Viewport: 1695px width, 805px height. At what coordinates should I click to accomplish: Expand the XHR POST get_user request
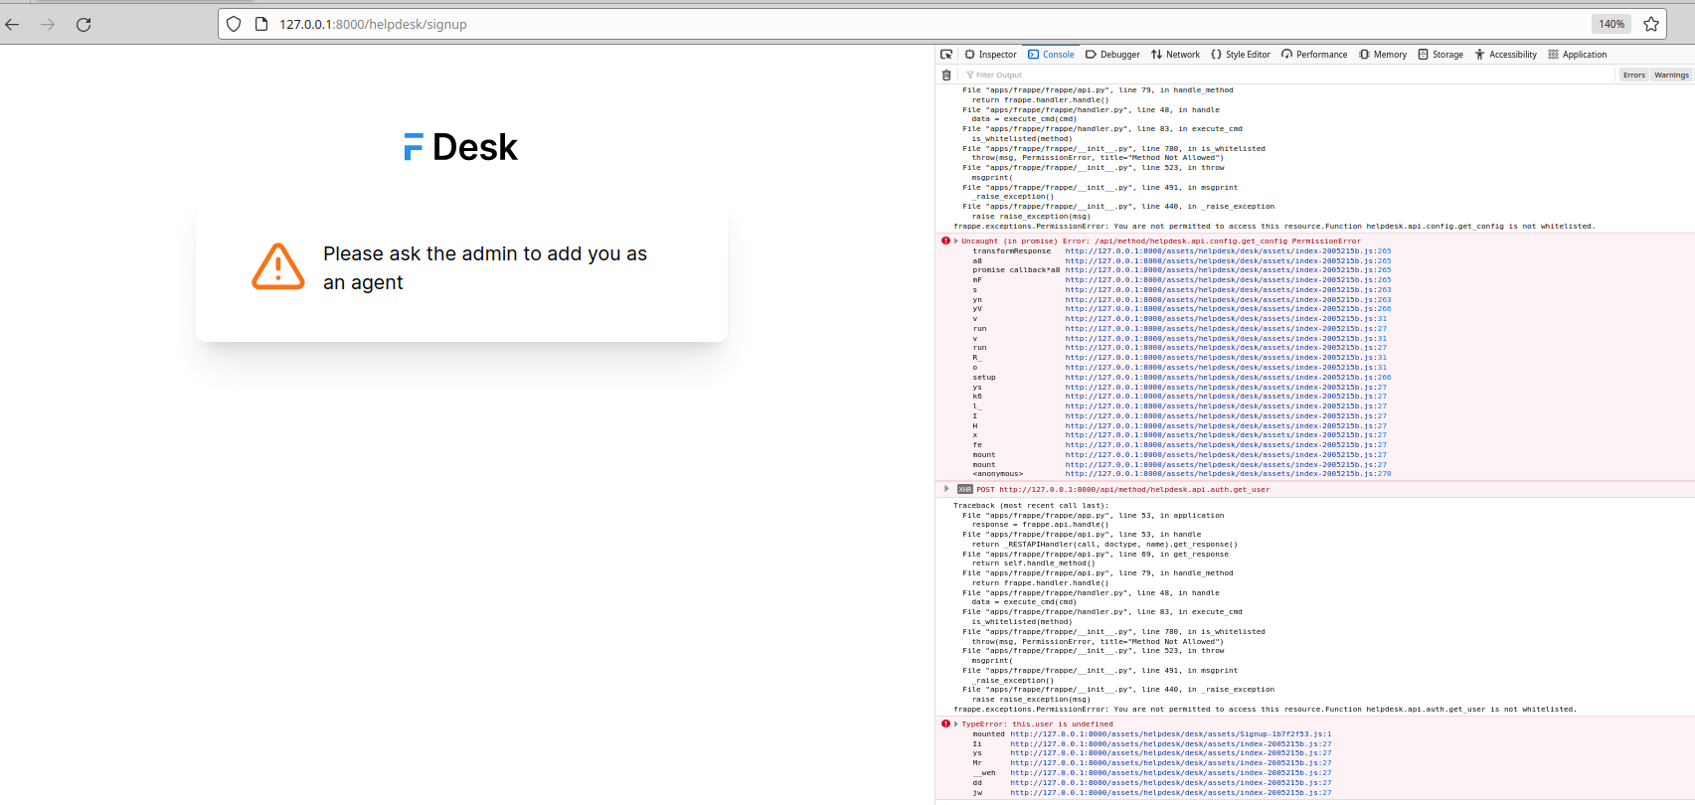tap(946, 489)
